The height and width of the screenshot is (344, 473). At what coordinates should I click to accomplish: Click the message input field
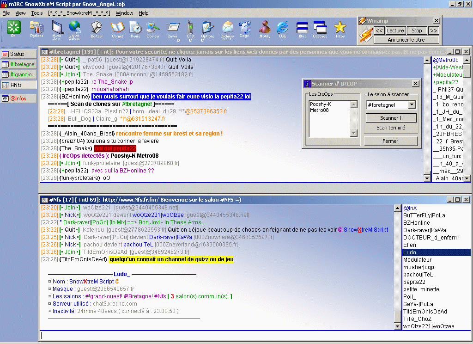(x=255, y=336)
